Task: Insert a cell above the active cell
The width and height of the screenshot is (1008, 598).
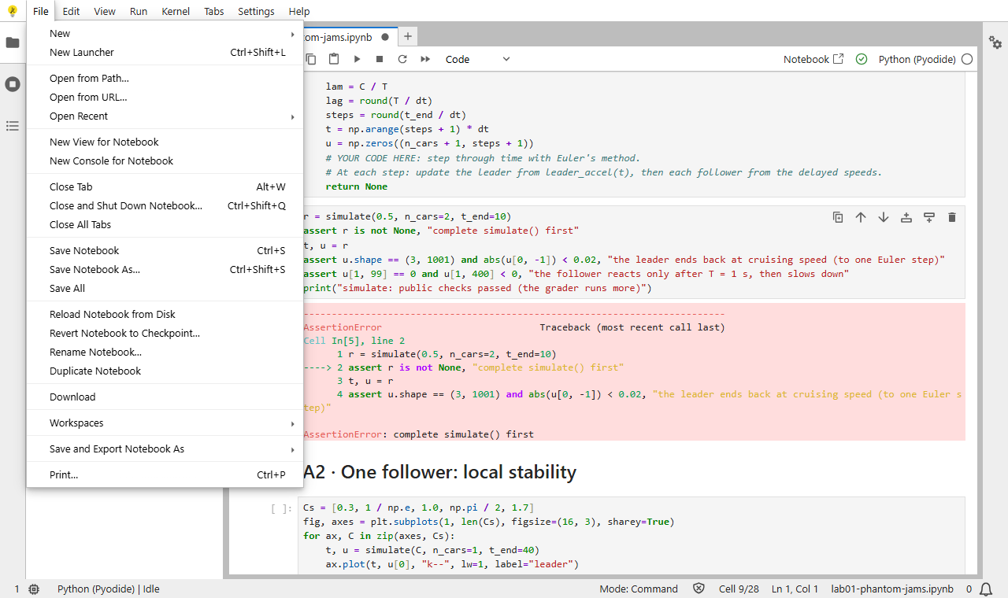Action: [906, 217]
